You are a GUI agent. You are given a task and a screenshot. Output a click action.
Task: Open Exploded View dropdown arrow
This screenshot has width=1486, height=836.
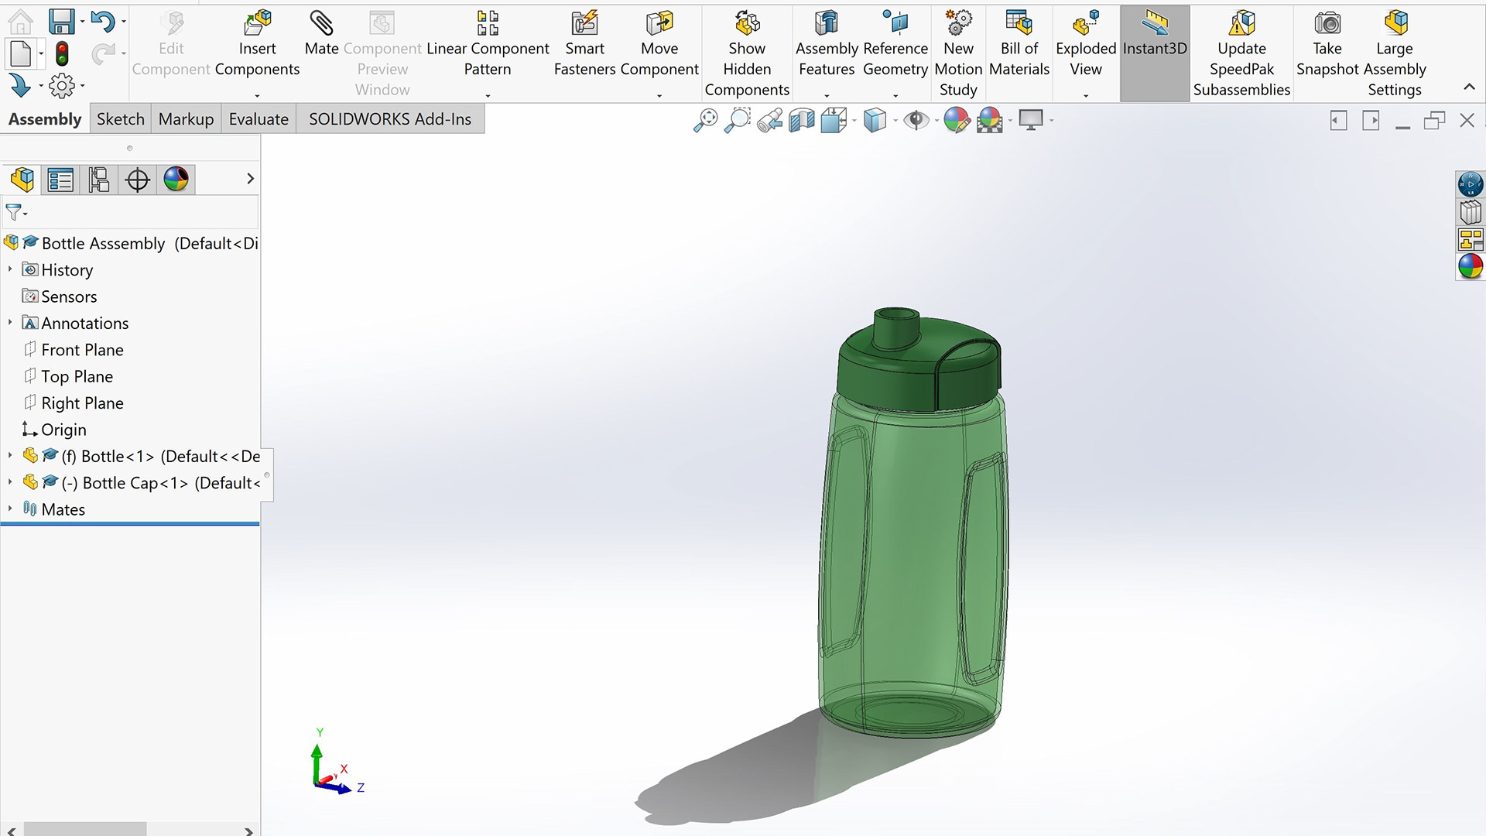pyautogui.click(x=1085, y=95)
